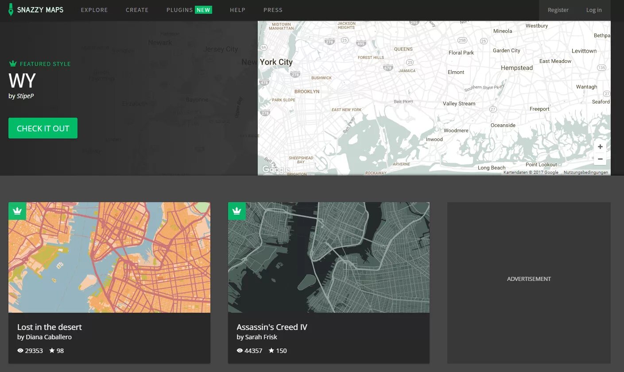Viewport: 624px width, 372px height.
Task: Click the Levittown map label
Action: click(584, 51)
